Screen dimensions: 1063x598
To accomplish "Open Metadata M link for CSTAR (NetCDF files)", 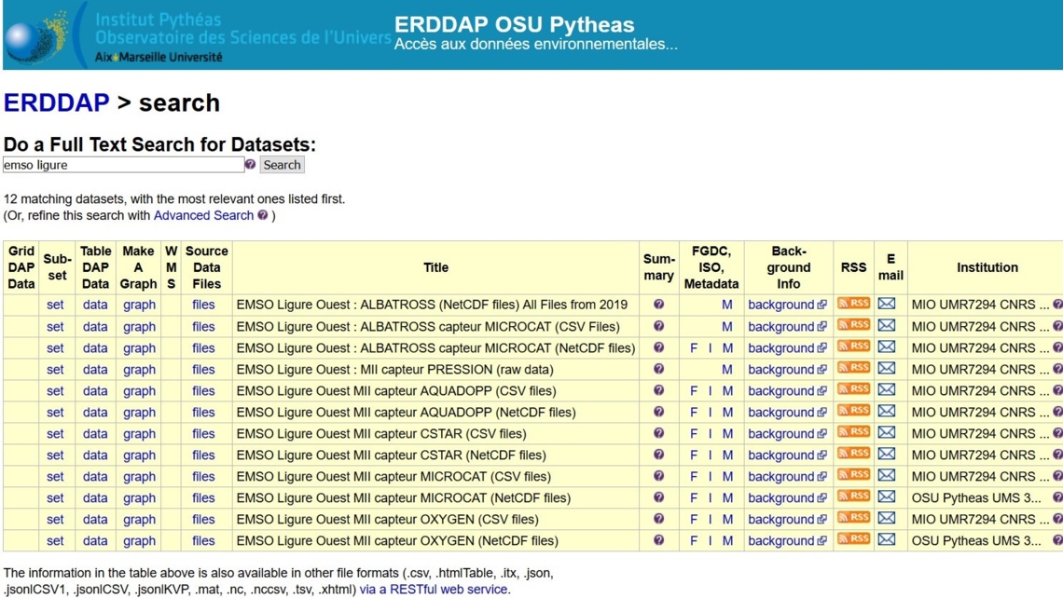I will [x=727, y=455].
